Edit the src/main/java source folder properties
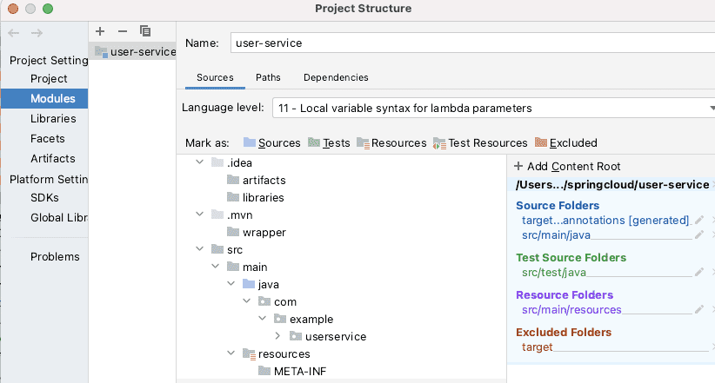 pos(698,235)
